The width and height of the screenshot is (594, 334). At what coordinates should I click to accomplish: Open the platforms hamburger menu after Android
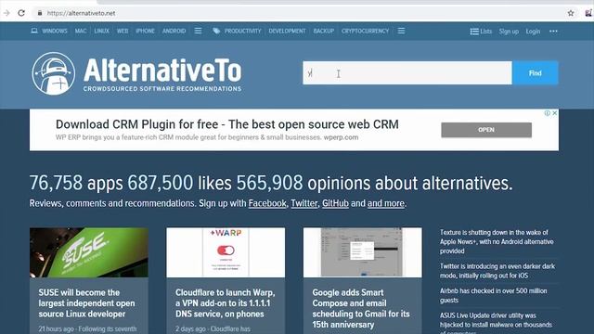coord(198,31)
